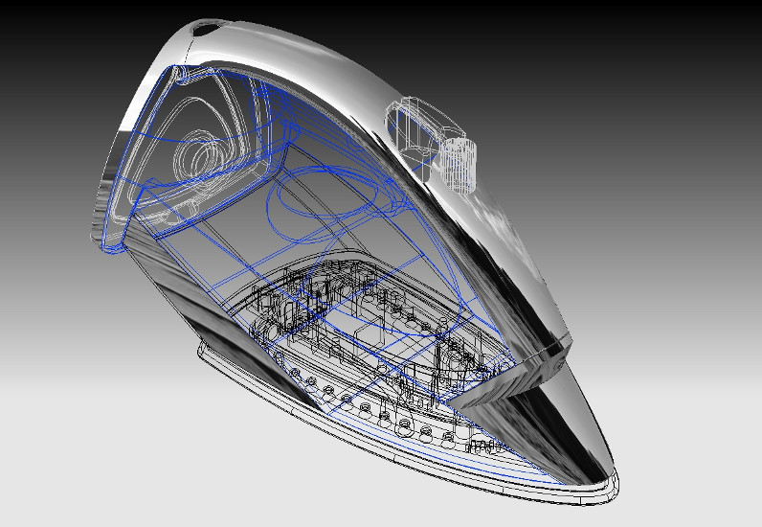762x527 pixels.
Task: Select the lower-left corner of the blue wireframe
Action: [107, 247]
